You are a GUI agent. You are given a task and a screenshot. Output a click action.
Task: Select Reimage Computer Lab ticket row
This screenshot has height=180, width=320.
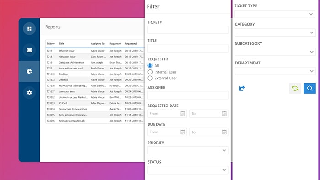(95, 121)
